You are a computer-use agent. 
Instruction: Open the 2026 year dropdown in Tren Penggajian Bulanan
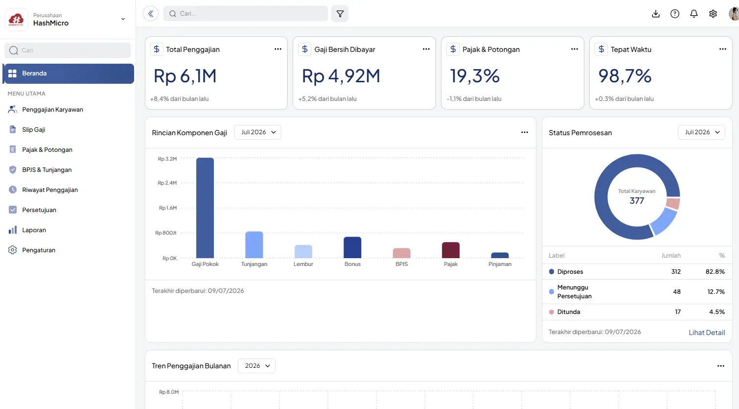click(256, 366)
